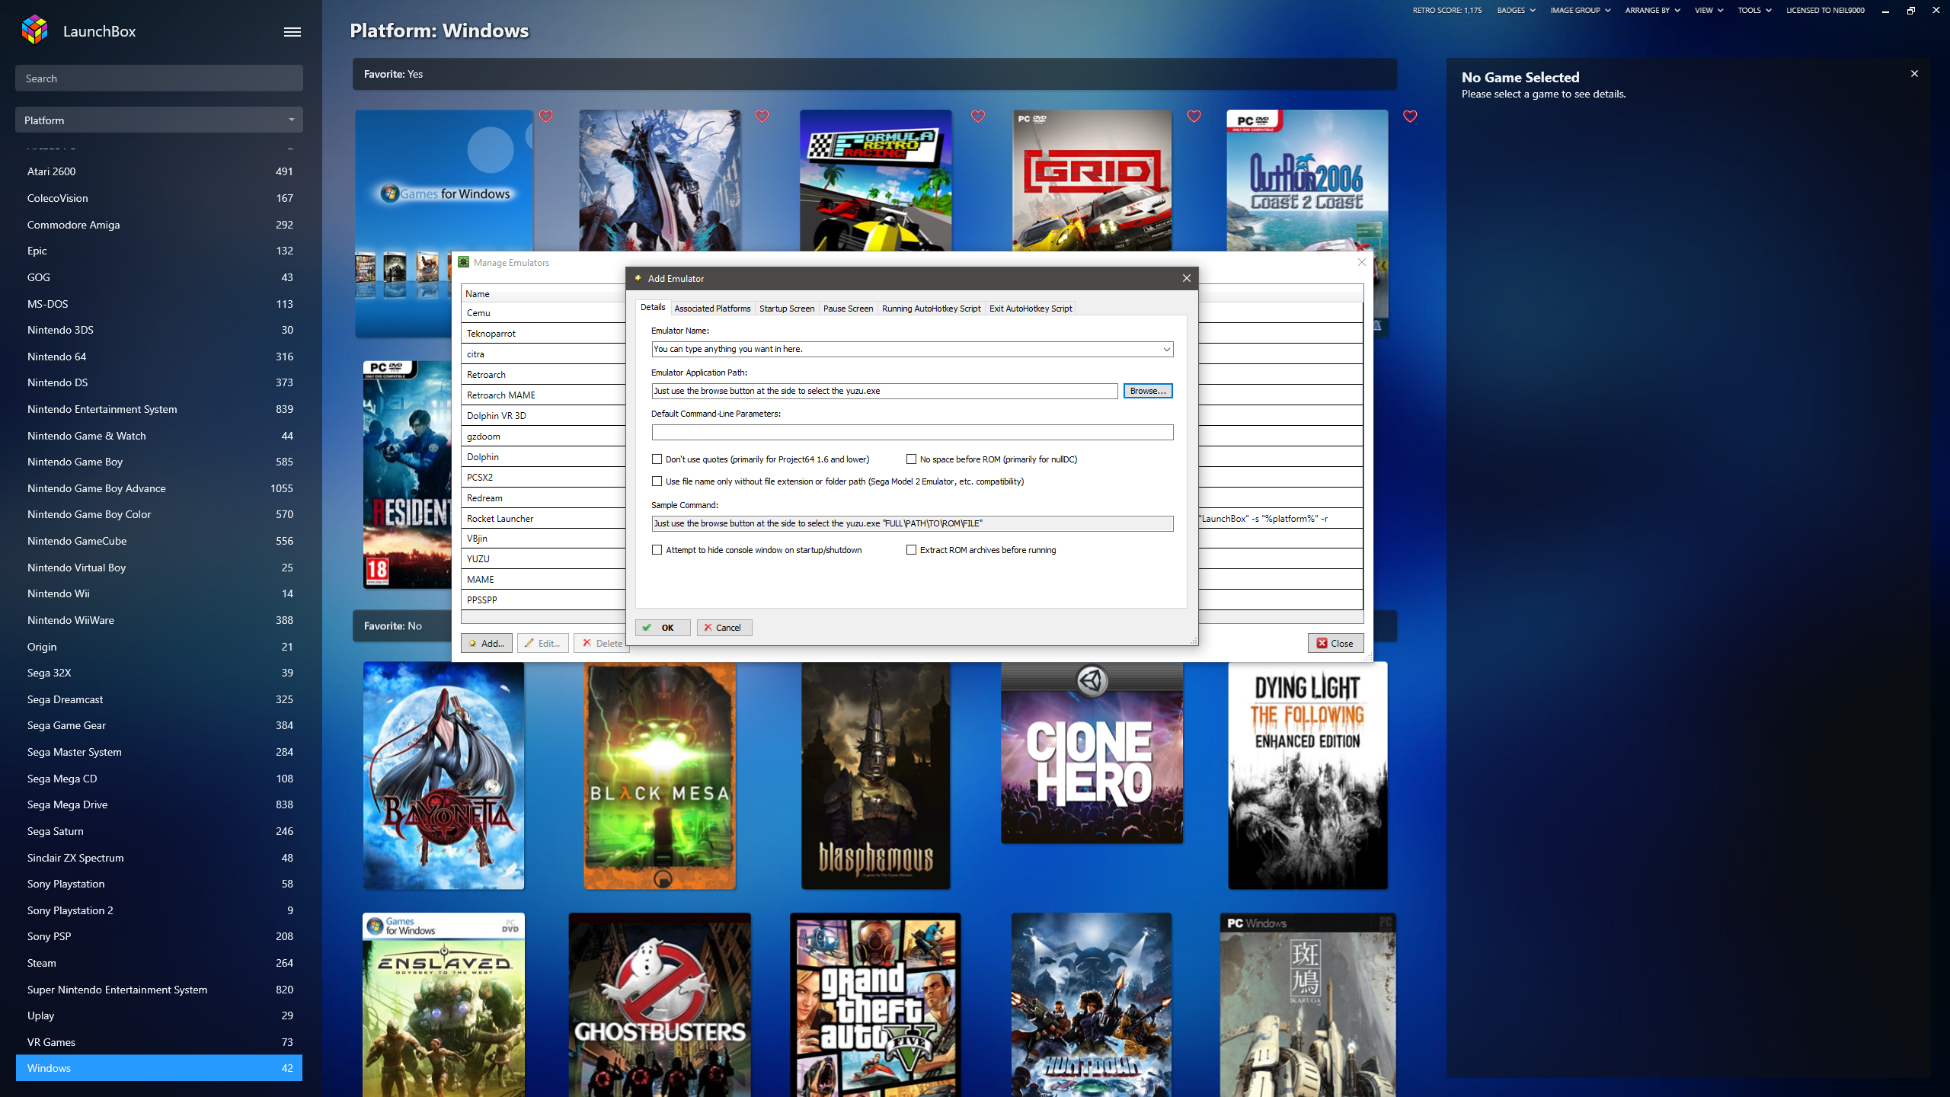Select Teknoparrot in the emulators list

(x=544, y=334)
